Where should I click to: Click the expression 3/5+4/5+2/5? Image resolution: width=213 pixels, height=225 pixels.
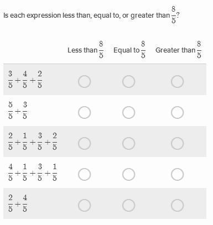pyautogui.click(x=25, y=80)
